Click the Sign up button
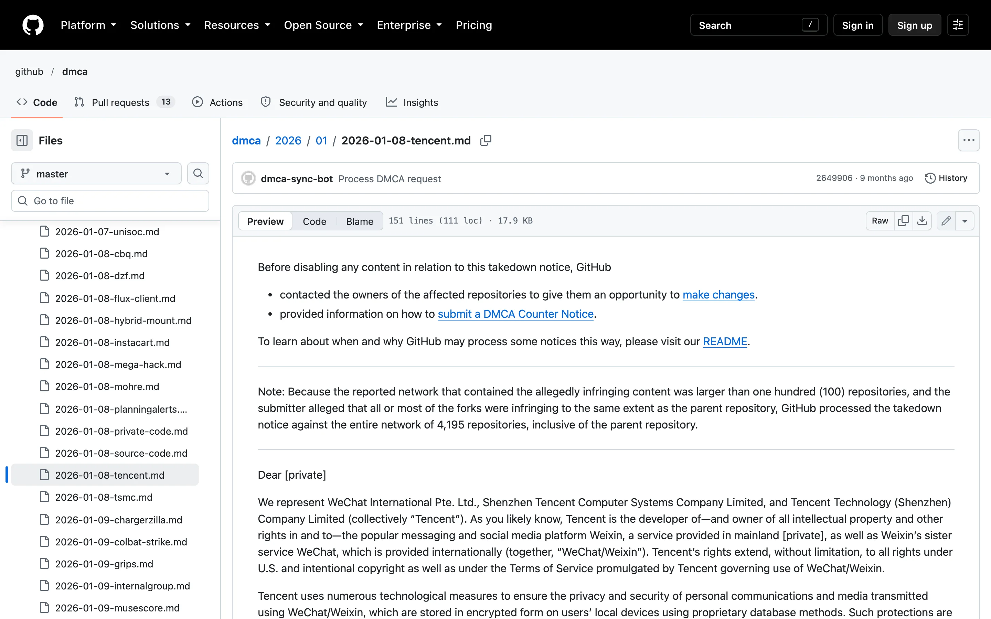The height and width of the screenshot is (619, 991). 914,25
